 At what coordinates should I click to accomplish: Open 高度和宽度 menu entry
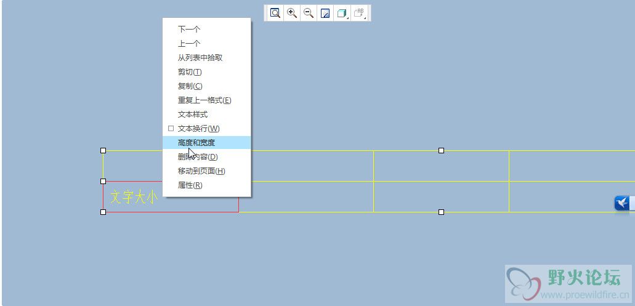pos(206,142)
